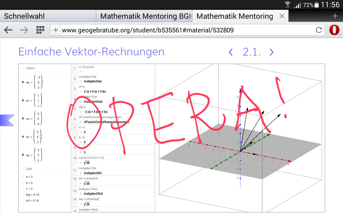This screenshot has height=214, width=343.
Task: Select CAS row 3 of*u result
Action: point(113,89)
